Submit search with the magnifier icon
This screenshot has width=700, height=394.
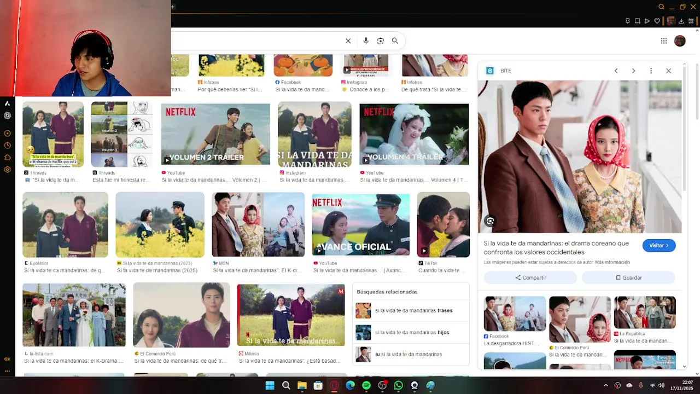(395, 41)
